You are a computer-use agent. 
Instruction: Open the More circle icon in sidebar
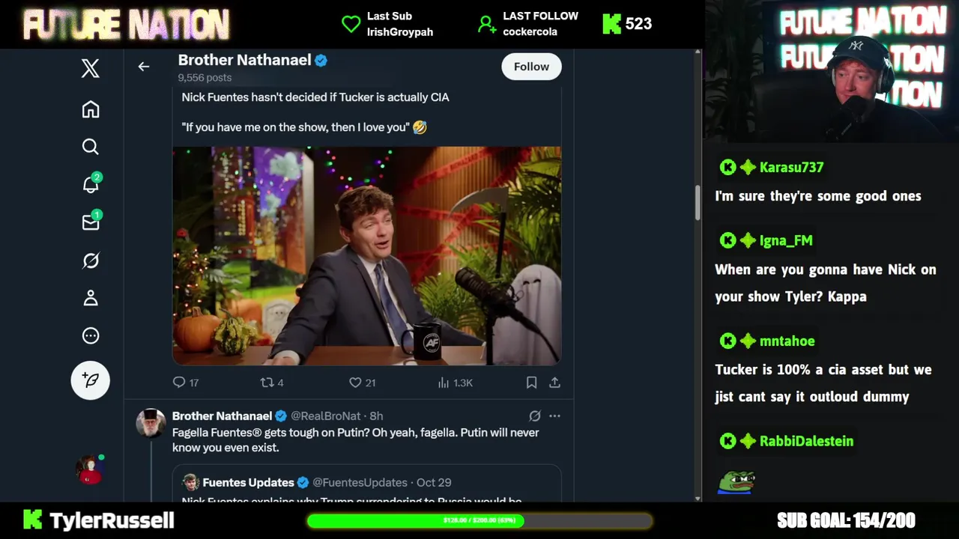click(x=91, y=335)
